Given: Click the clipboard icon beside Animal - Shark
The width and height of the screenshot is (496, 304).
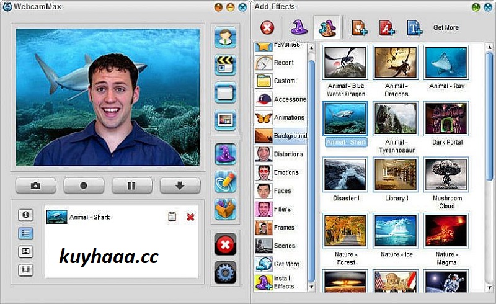Looking at the screenshot, I should pos(172,217).
